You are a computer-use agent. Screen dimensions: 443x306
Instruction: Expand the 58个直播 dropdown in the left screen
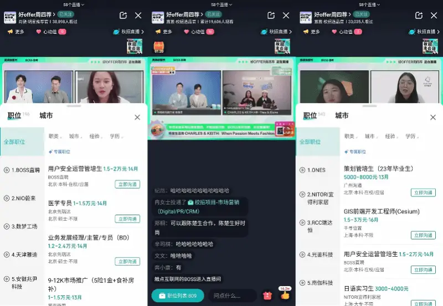(74, 4)
